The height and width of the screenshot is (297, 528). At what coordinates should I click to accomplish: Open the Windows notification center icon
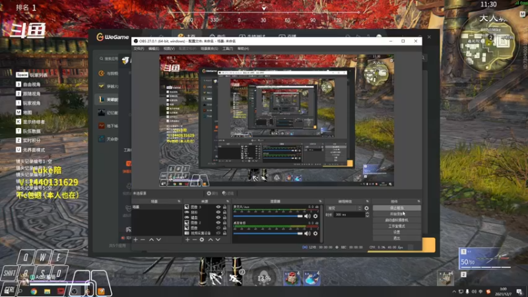(519, 292)
